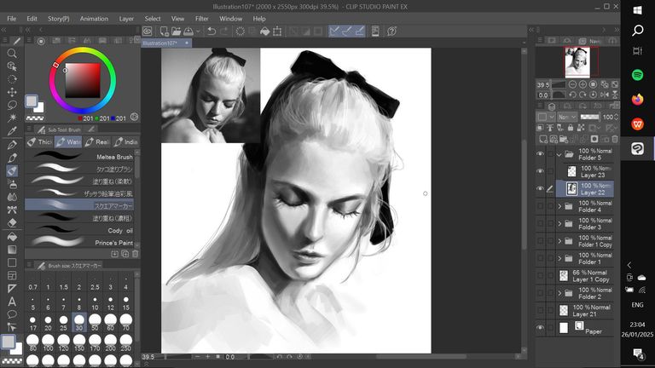The height and width of the screenshot is (368, 655).
Task: Expand Folder 2 in layer list
Action: click(559, 293)
